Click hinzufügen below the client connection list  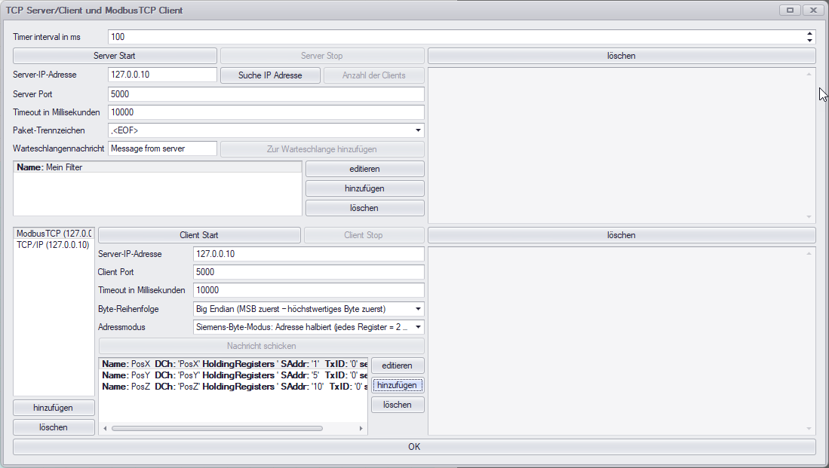coord(53,408)
